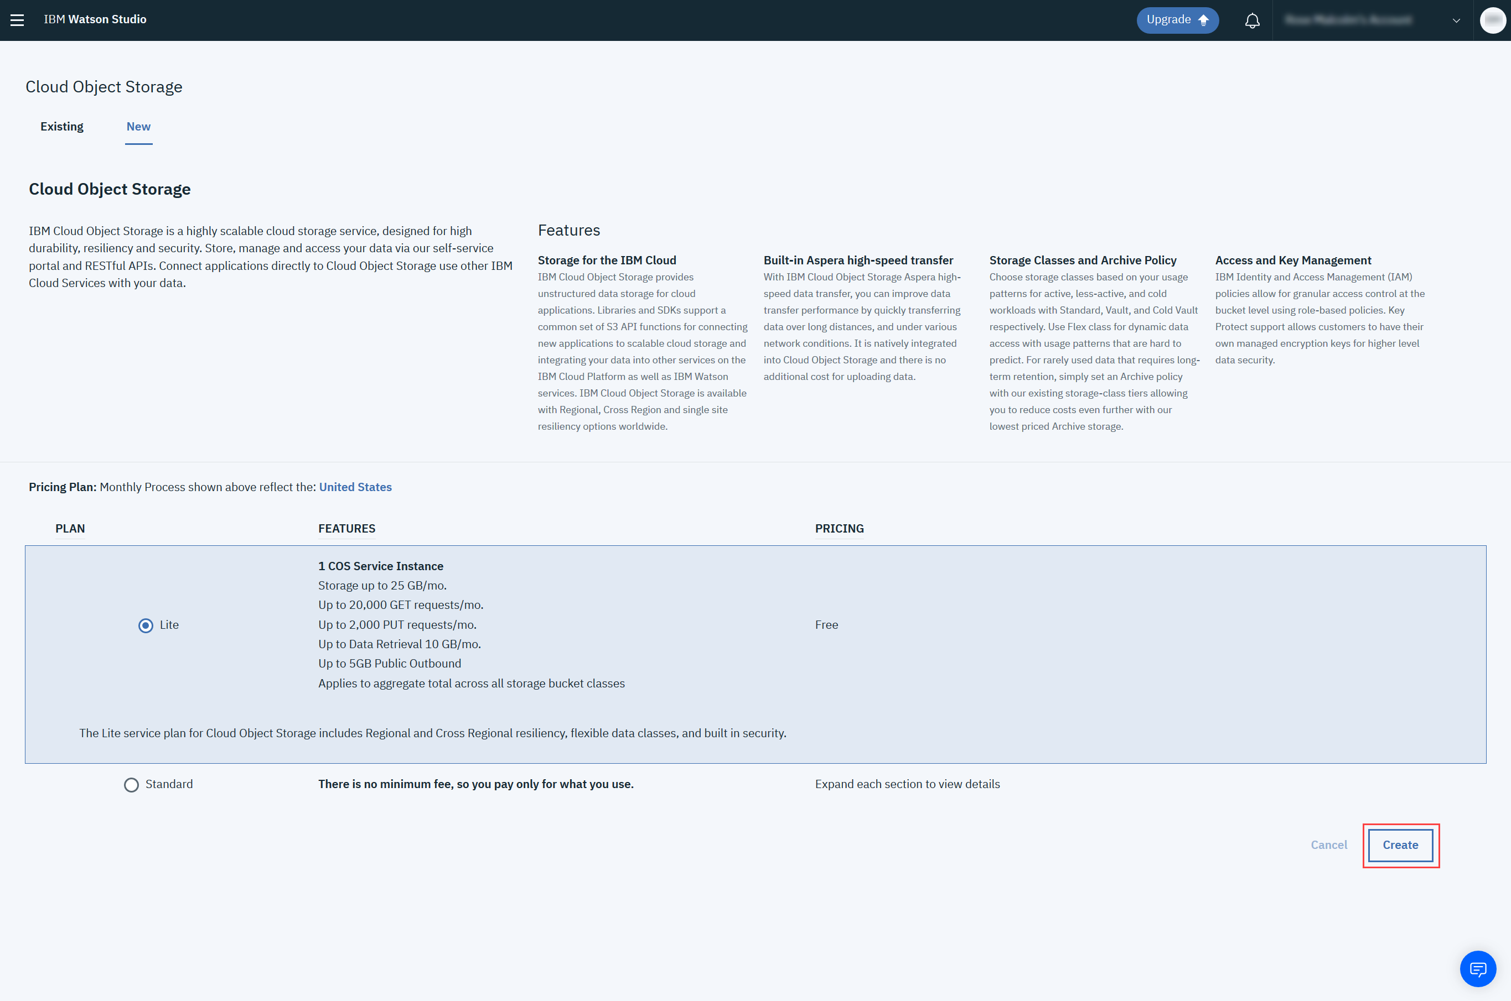Click the FEATURES column header
The image size is (1511, 1001).
coord(346,529)
